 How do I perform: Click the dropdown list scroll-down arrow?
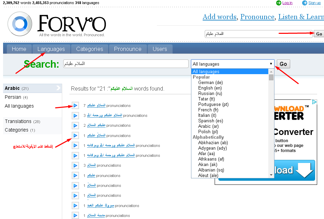click(271, 175)
